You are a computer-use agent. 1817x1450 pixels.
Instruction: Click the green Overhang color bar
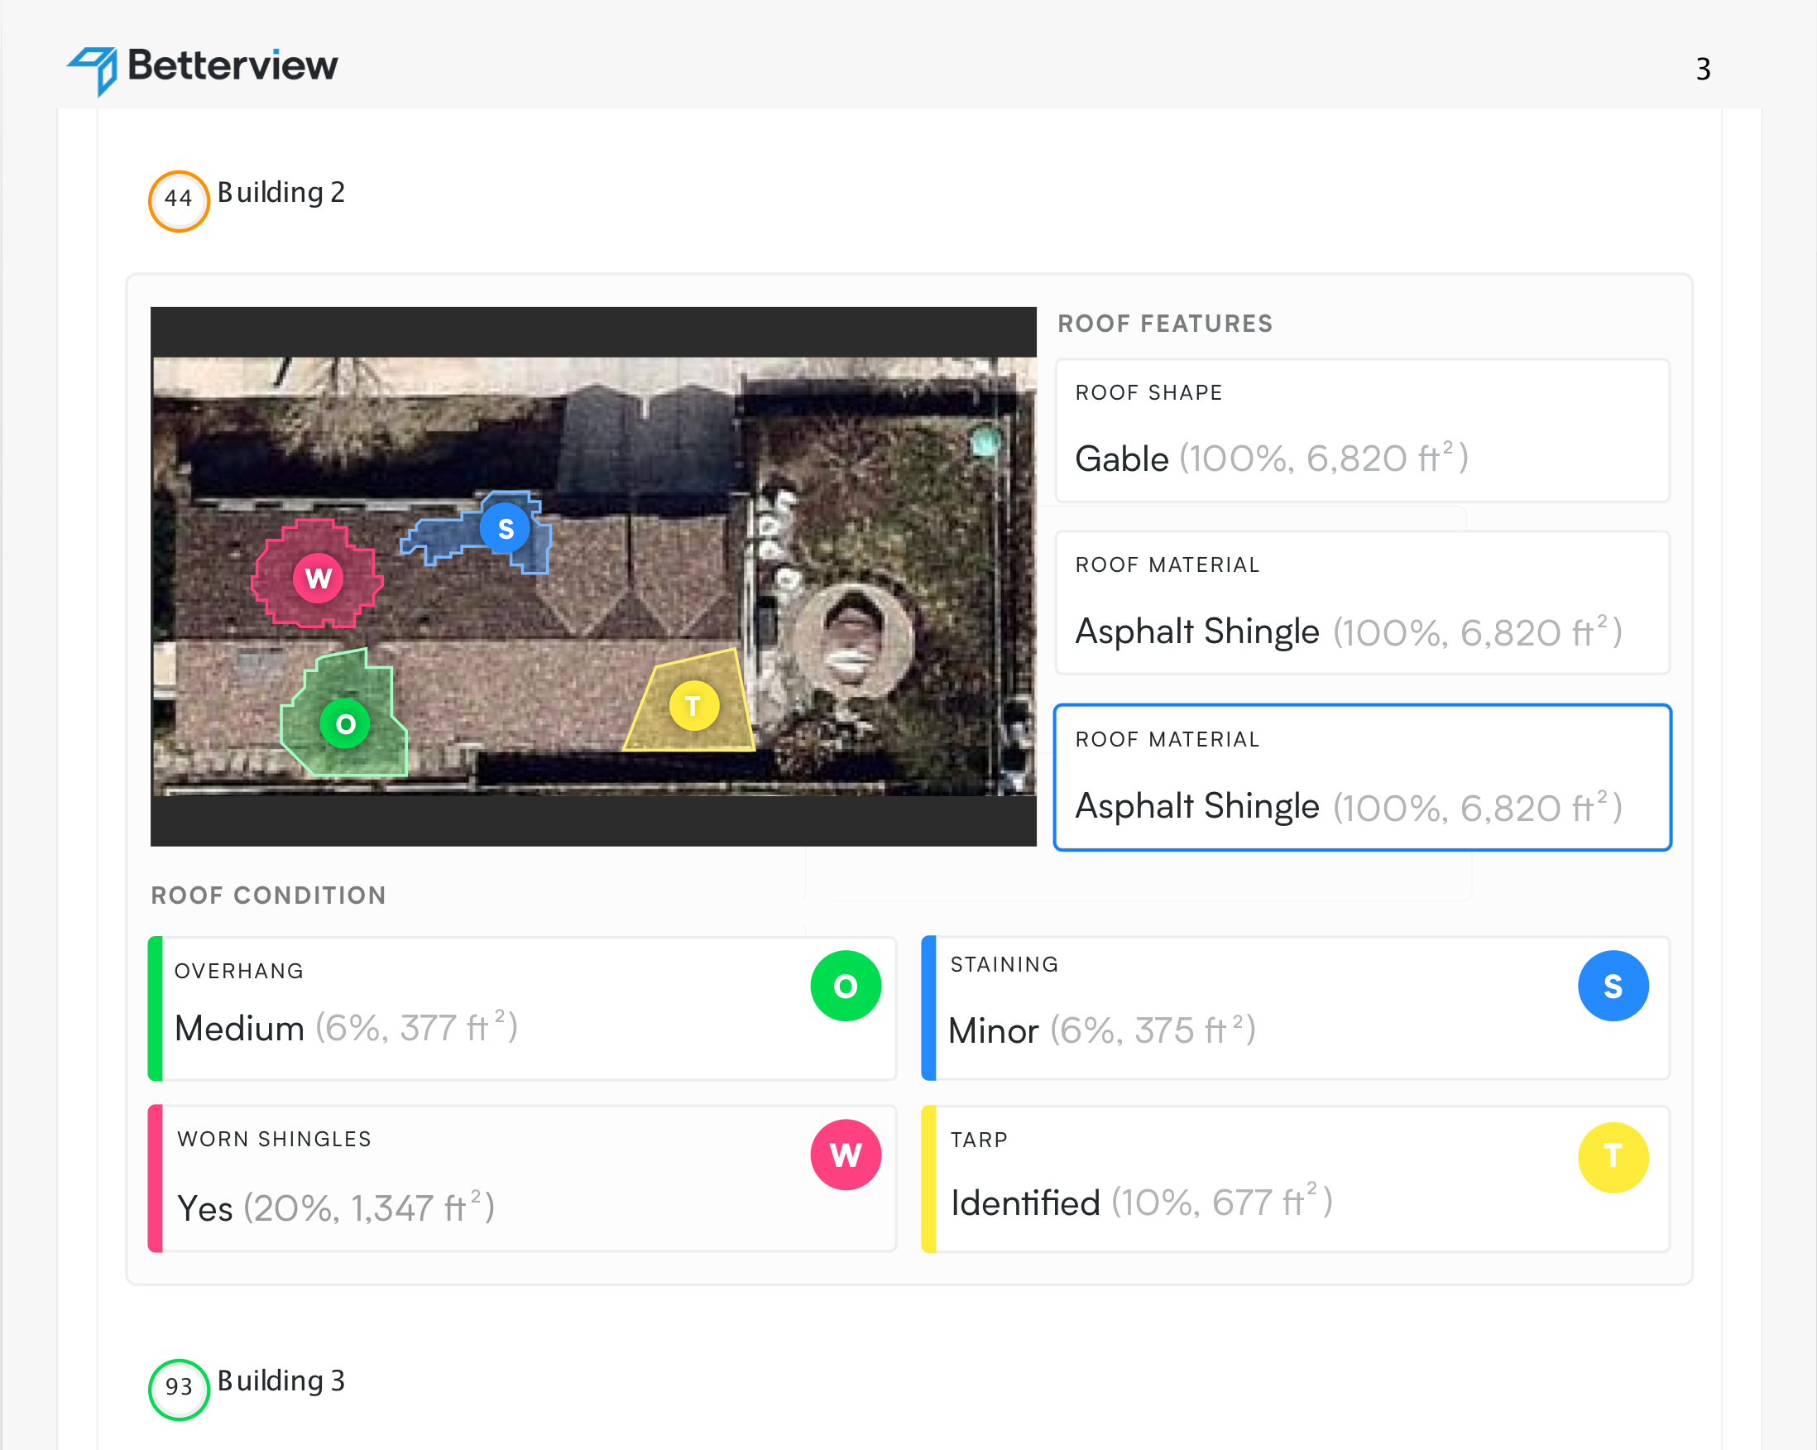pyautogui.click(x=155, y=1008)
